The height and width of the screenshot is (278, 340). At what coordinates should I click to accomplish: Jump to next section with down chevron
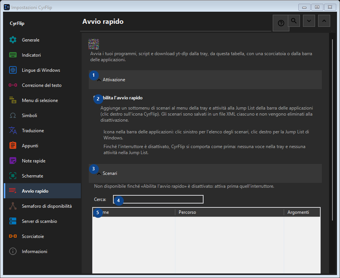[309, 21]
